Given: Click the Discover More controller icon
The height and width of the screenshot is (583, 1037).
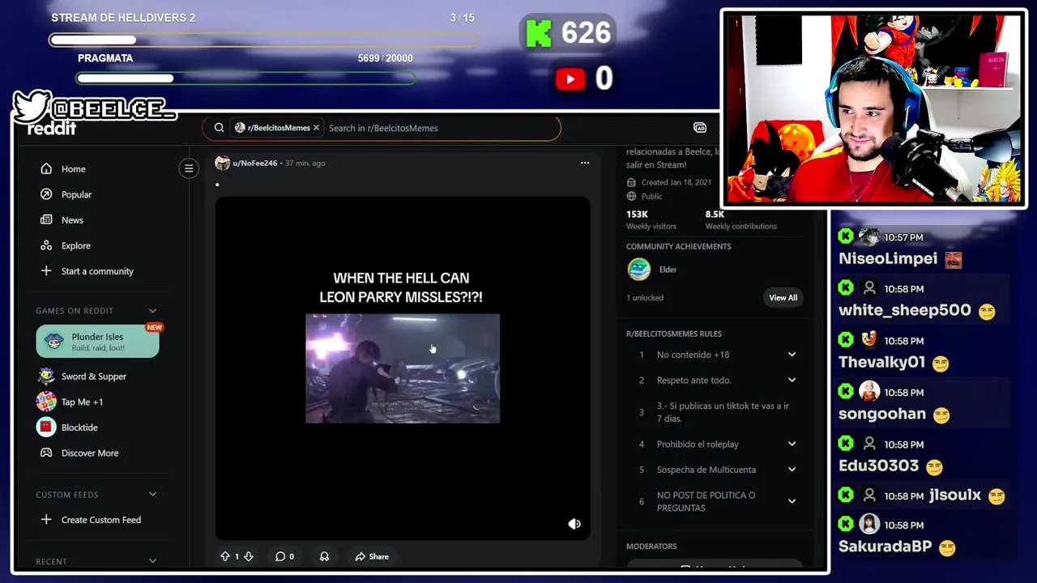Looking at the screenshot, I should (46, 453).
